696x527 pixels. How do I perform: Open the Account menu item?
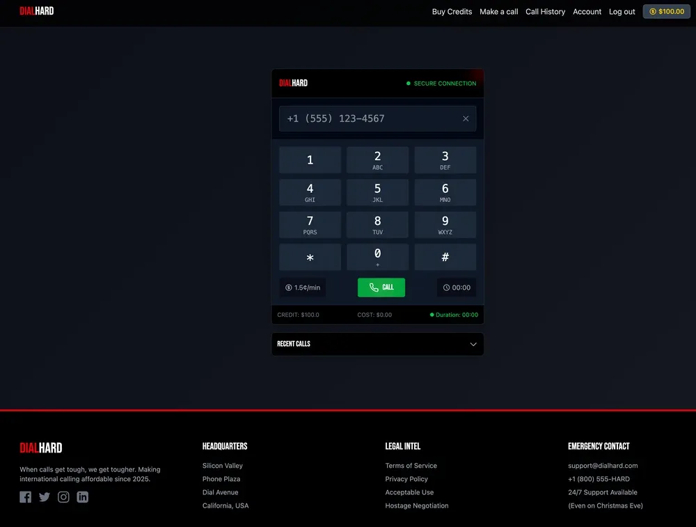pos(587,12)
